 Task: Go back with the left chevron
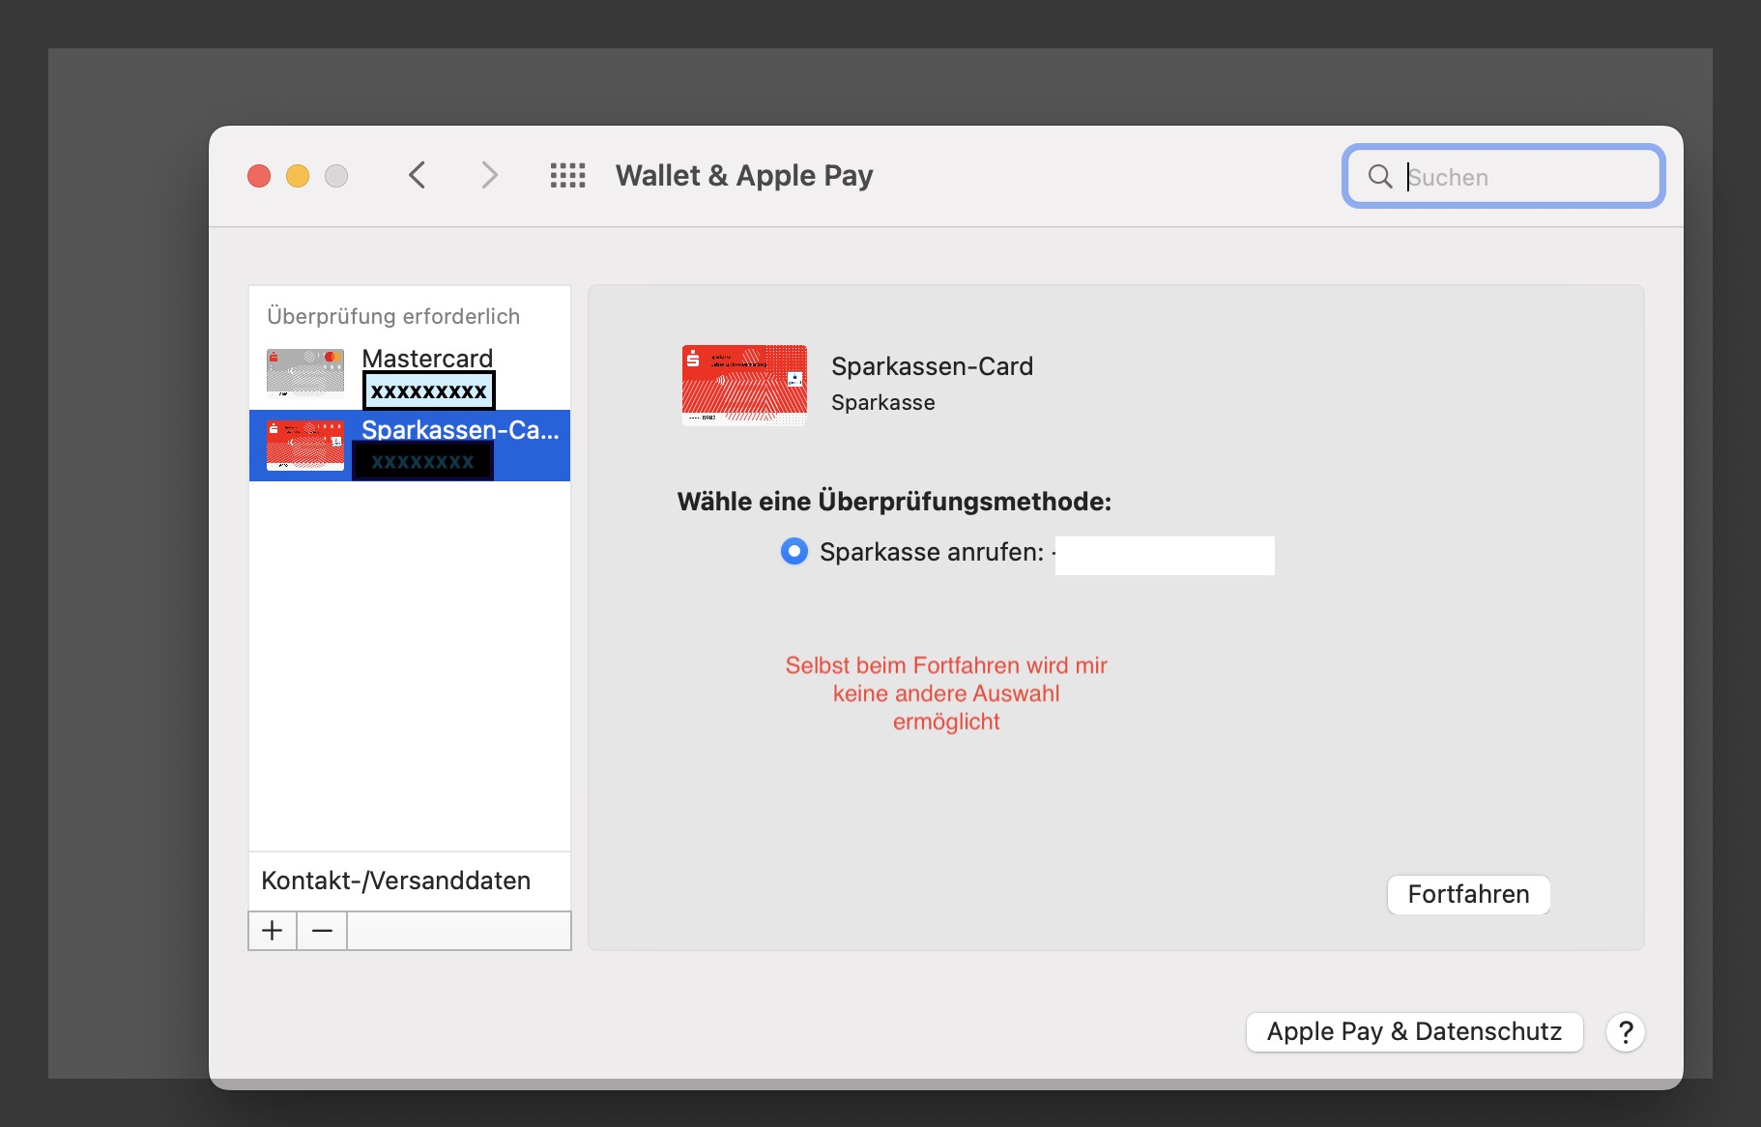point(418,176)
